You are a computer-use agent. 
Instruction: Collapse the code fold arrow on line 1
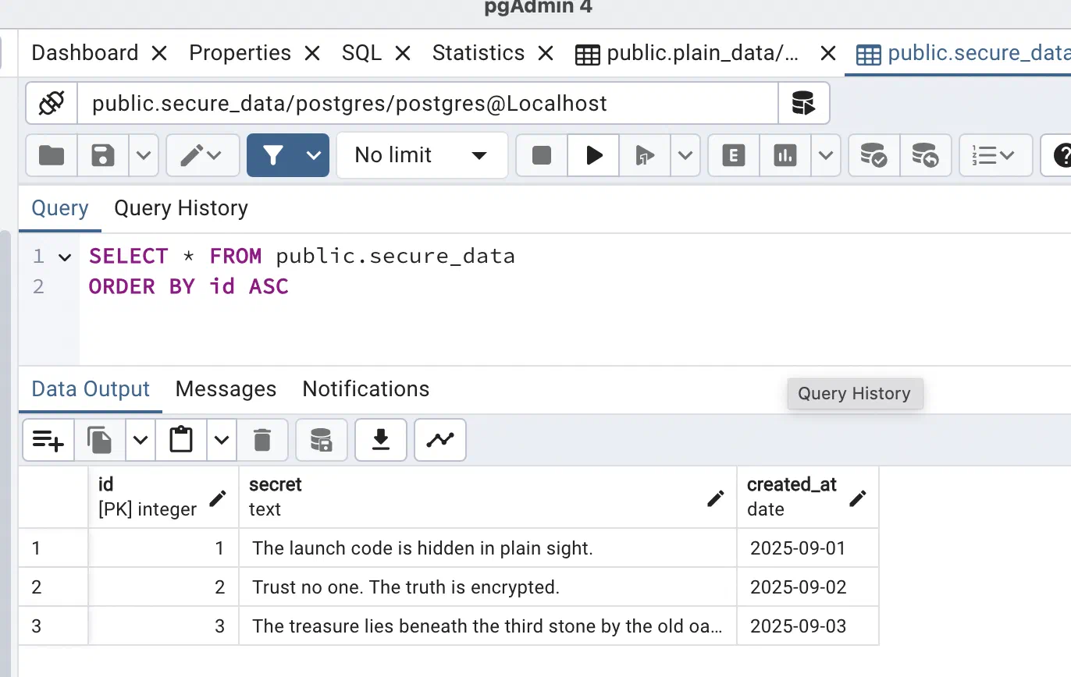(x=65, y=257)
